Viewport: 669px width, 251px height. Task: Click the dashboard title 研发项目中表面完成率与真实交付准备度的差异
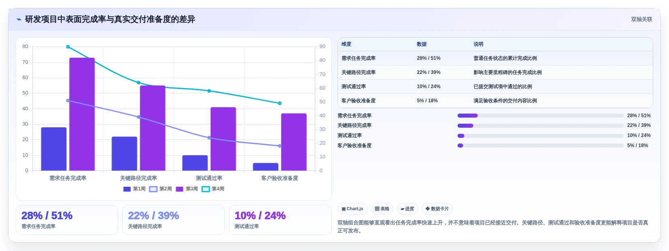(110, 19)
